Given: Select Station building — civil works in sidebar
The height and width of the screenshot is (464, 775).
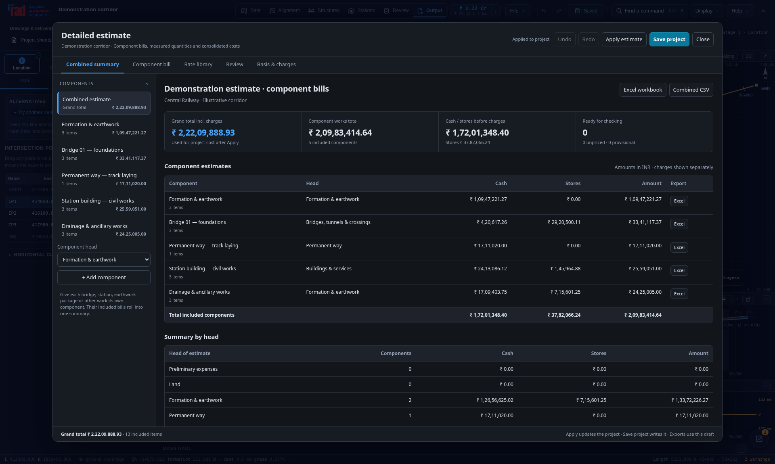Looking at the screenshot, I should tap(104, 205).
